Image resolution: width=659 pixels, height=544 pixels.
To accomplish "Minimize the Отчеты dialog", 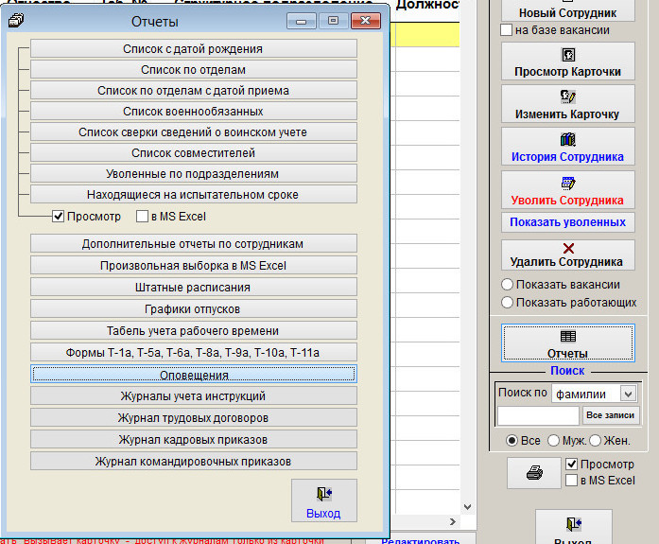I will pyautogui.click(x=301, y=21).
